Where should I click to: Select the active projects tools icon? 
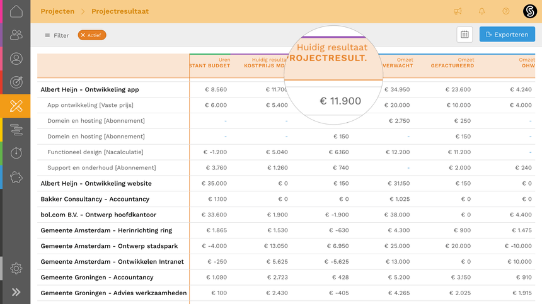point(16,106)
